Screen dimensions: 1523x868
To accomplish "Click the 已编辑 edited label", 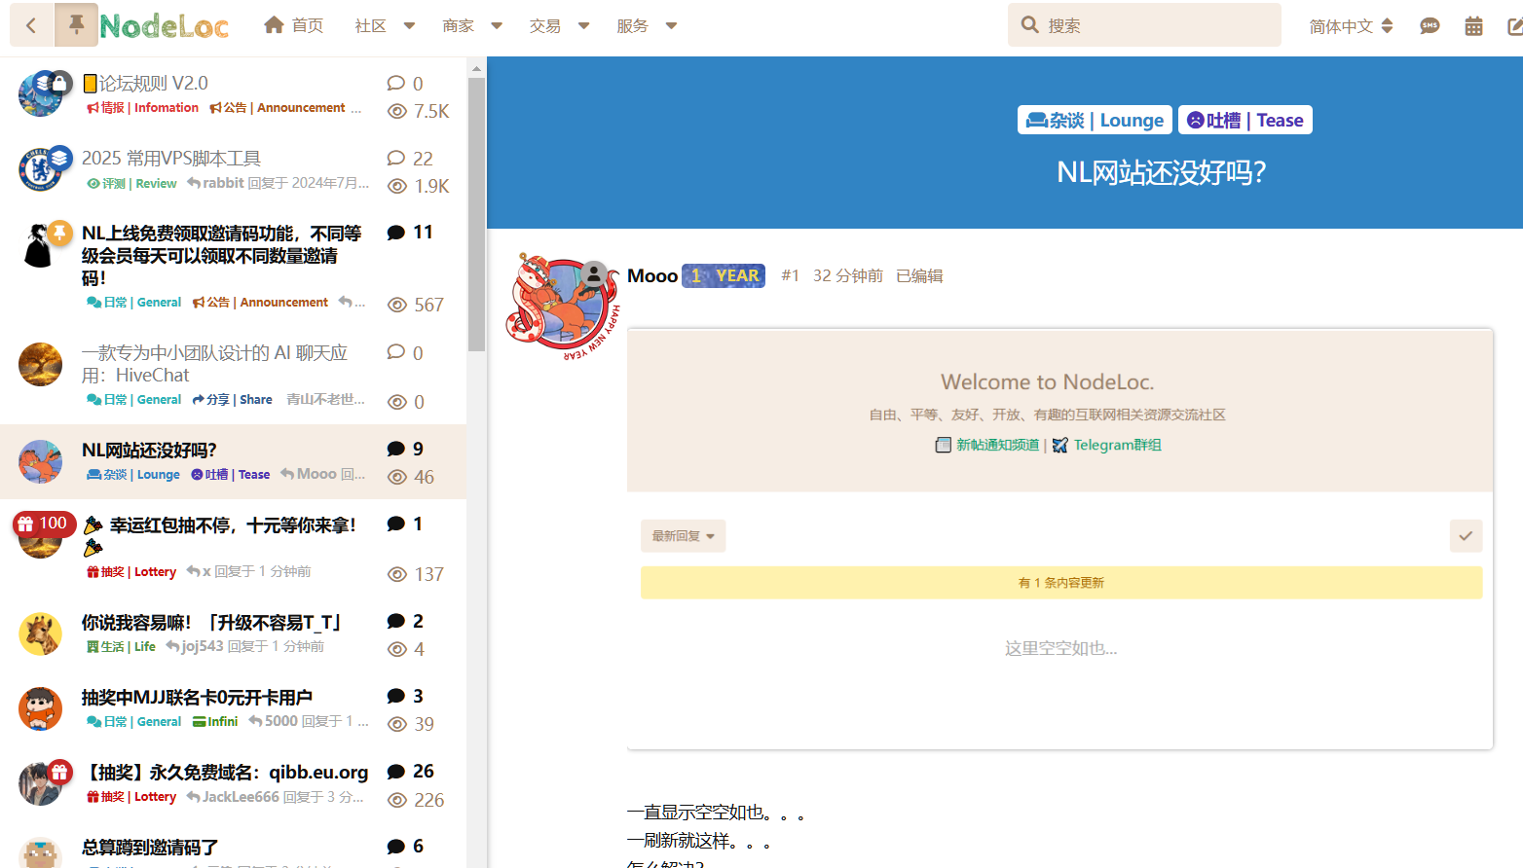I will point(919,276).
